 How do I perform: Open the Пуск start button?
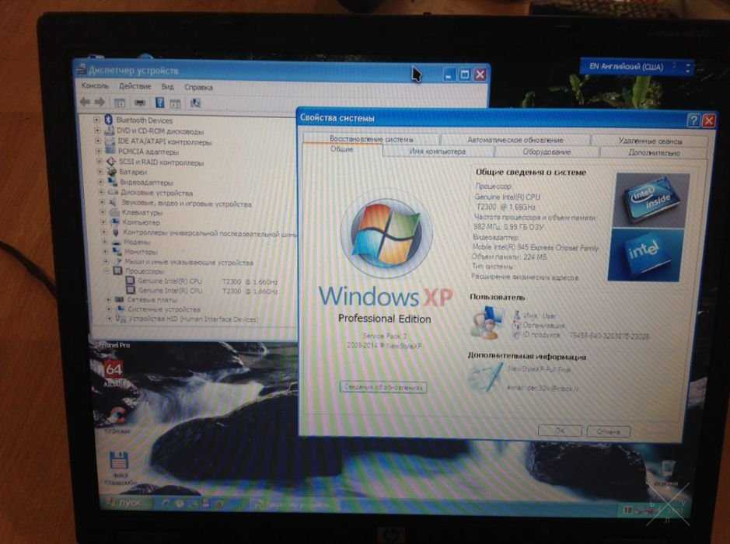[125, 503]
